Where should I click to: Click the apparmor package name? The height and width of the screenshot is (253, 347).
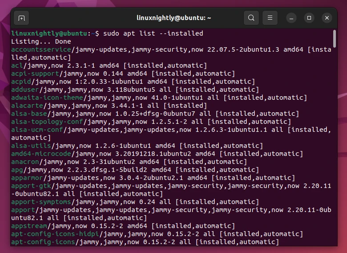click(x=27, y=178)
